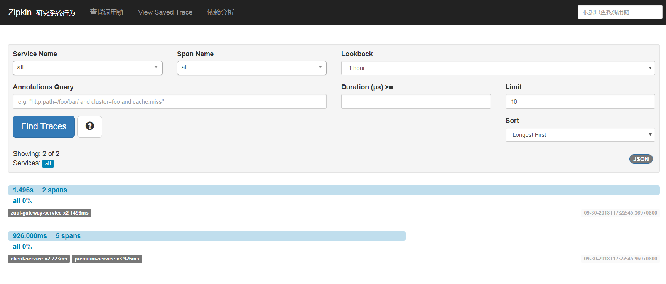The image size is (666, 284).
Task: Focus the Annotations Query input field
Action: (x=169, y=102)
